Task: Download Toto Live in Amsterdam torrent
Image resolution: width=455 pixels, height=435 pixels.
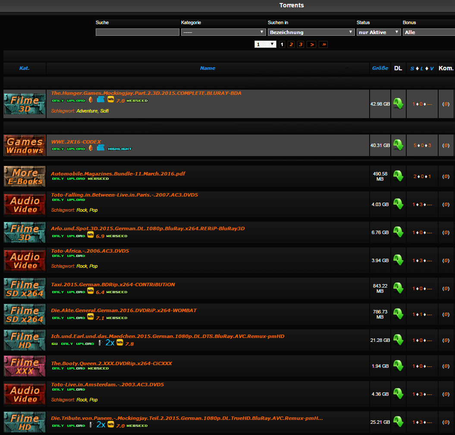Action: point(398,394)
